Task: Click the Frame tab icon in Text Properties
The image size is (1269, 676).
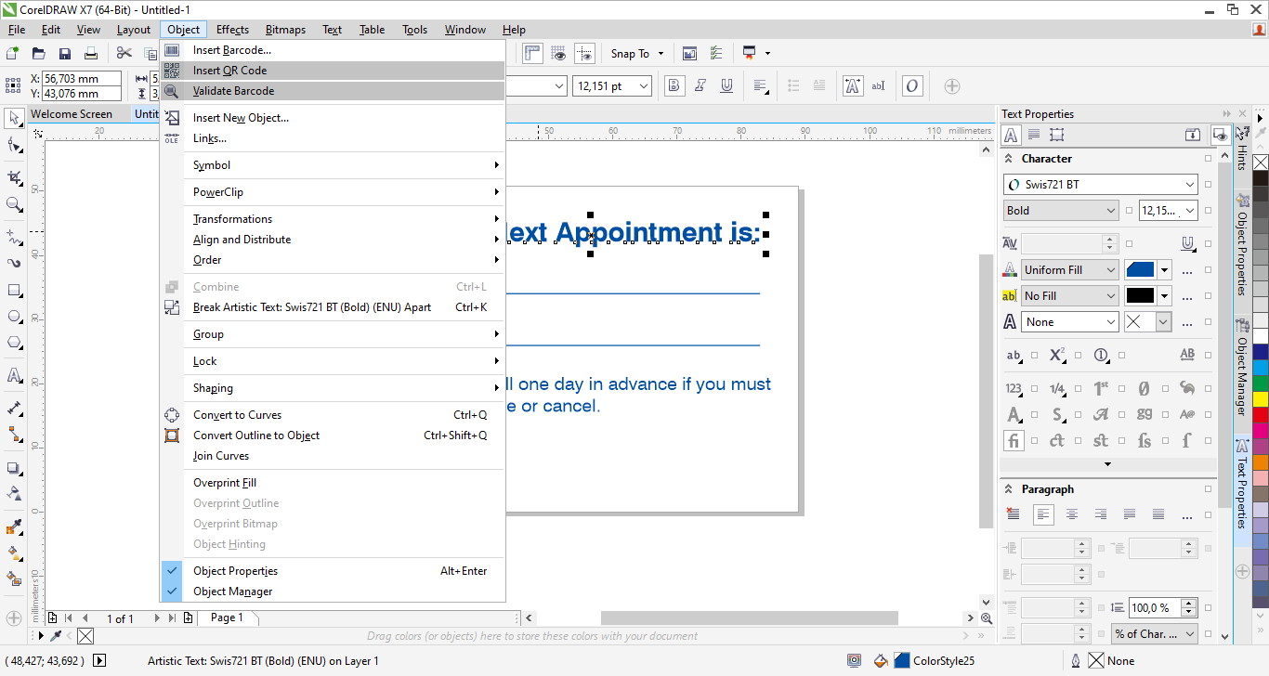Action: (1056, 135)
